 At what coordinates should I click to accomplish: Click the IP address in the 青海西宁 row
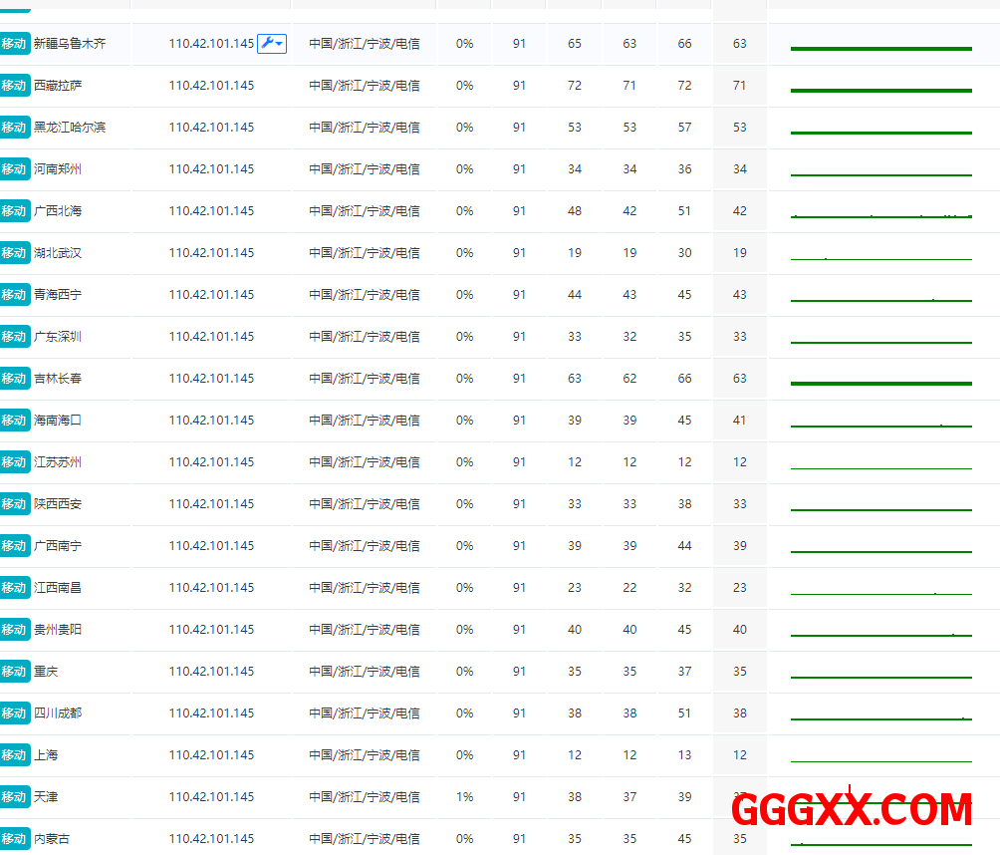tap(211, 295)
